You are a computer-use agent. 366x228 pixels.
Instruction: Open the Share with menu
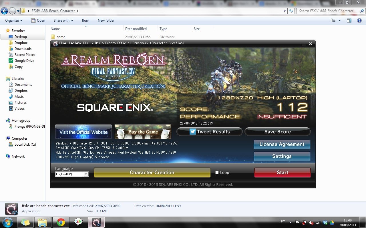coord(63,21)
